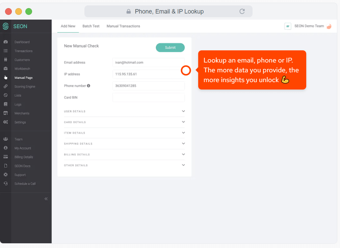Open Billing Details in the sidebar
The height and width of the screenshot is (248, 340).
coord(24,157)
